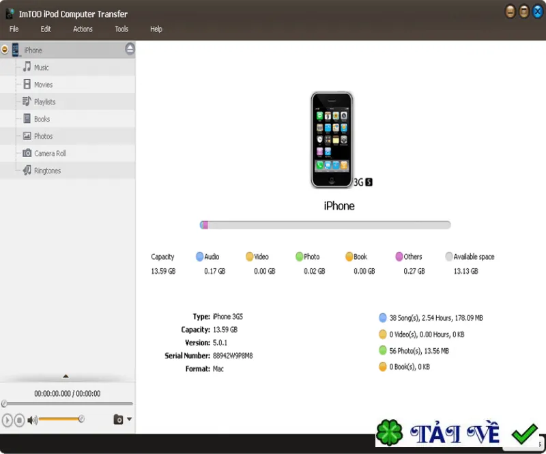Mute the speaker volume icon
Image resolution: width=546 pixels, height=454 pixels.
click(x=32, y=420)
